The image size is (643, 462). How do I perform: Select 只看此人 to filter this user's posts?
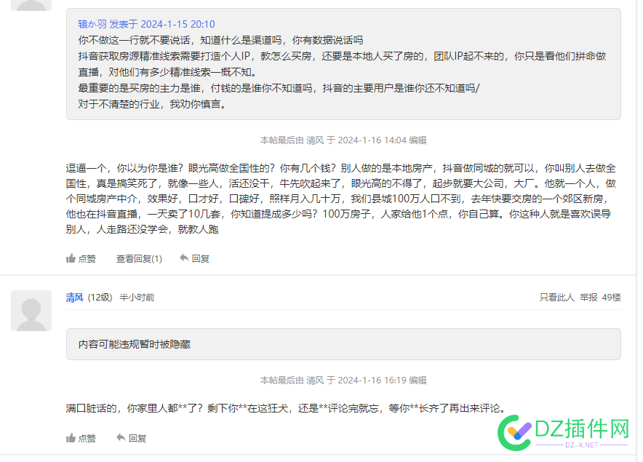pyautogui.click(x=556, y=297)
